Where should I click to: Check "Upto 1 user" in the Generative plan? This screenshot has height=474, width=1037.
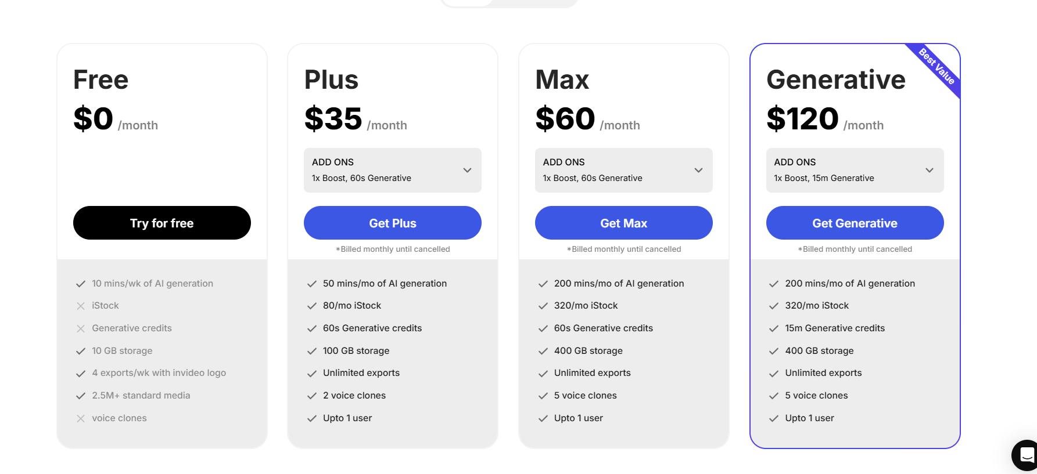[774, 418]
